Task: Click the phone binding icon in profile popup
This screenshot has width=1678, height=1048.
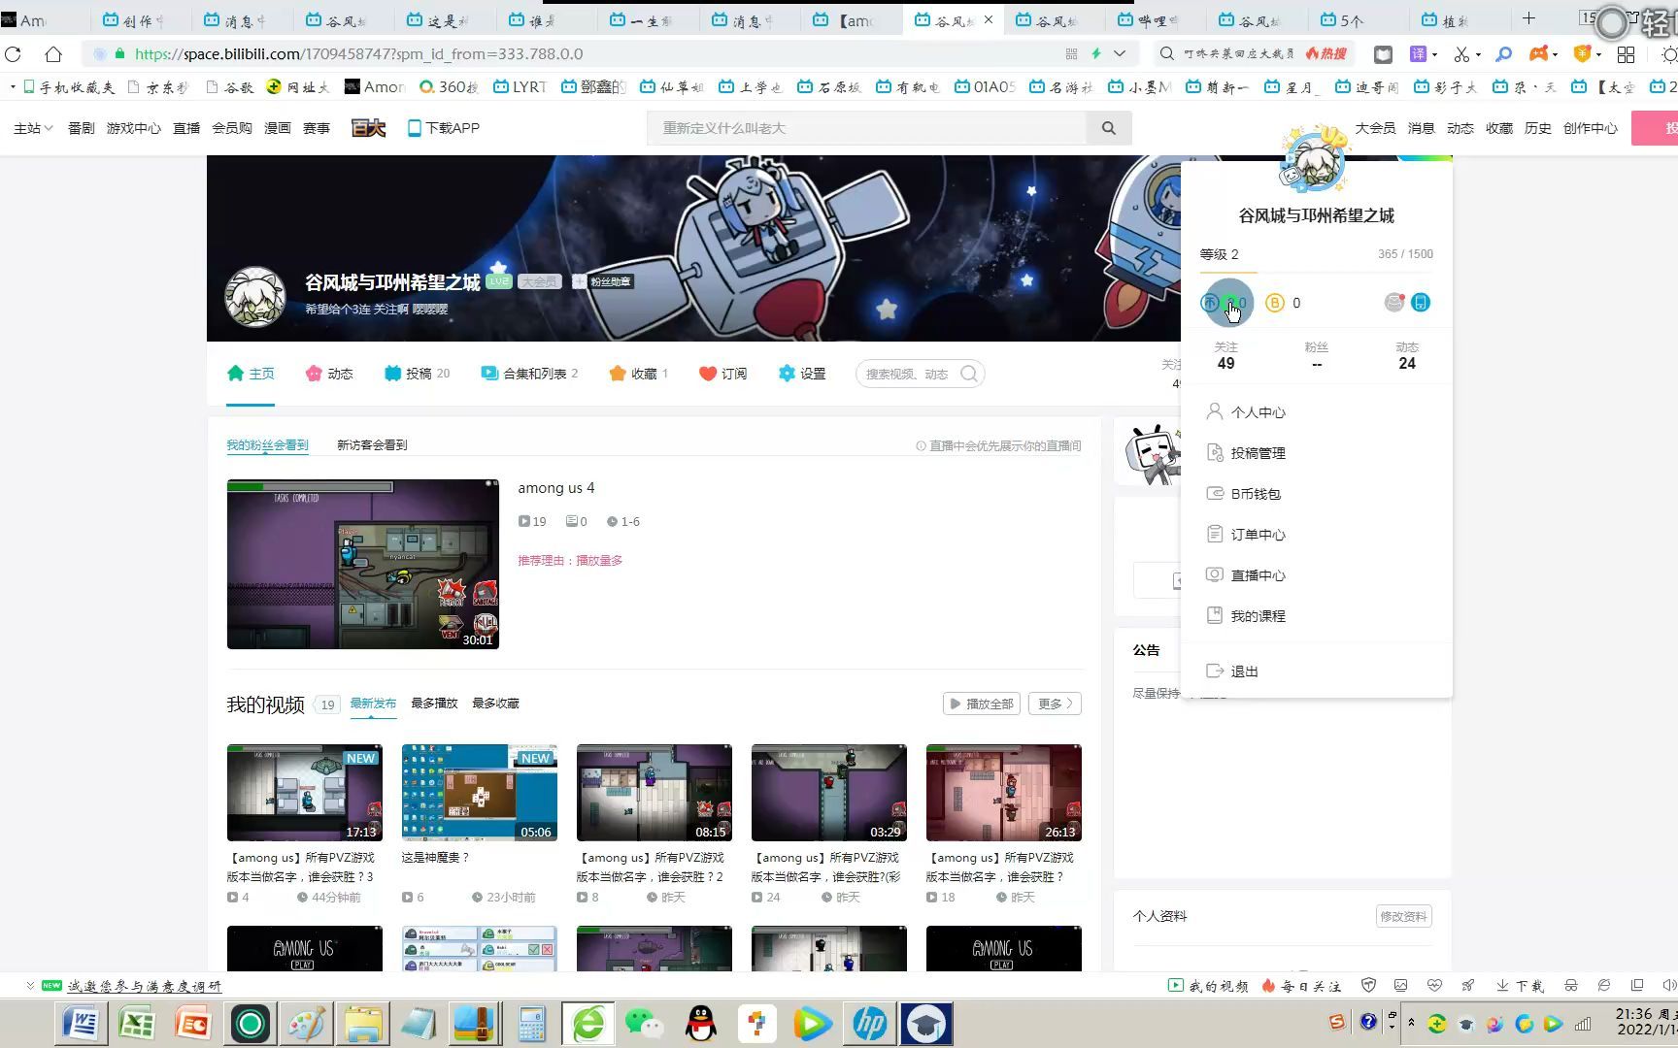Action: [1421, 303]
